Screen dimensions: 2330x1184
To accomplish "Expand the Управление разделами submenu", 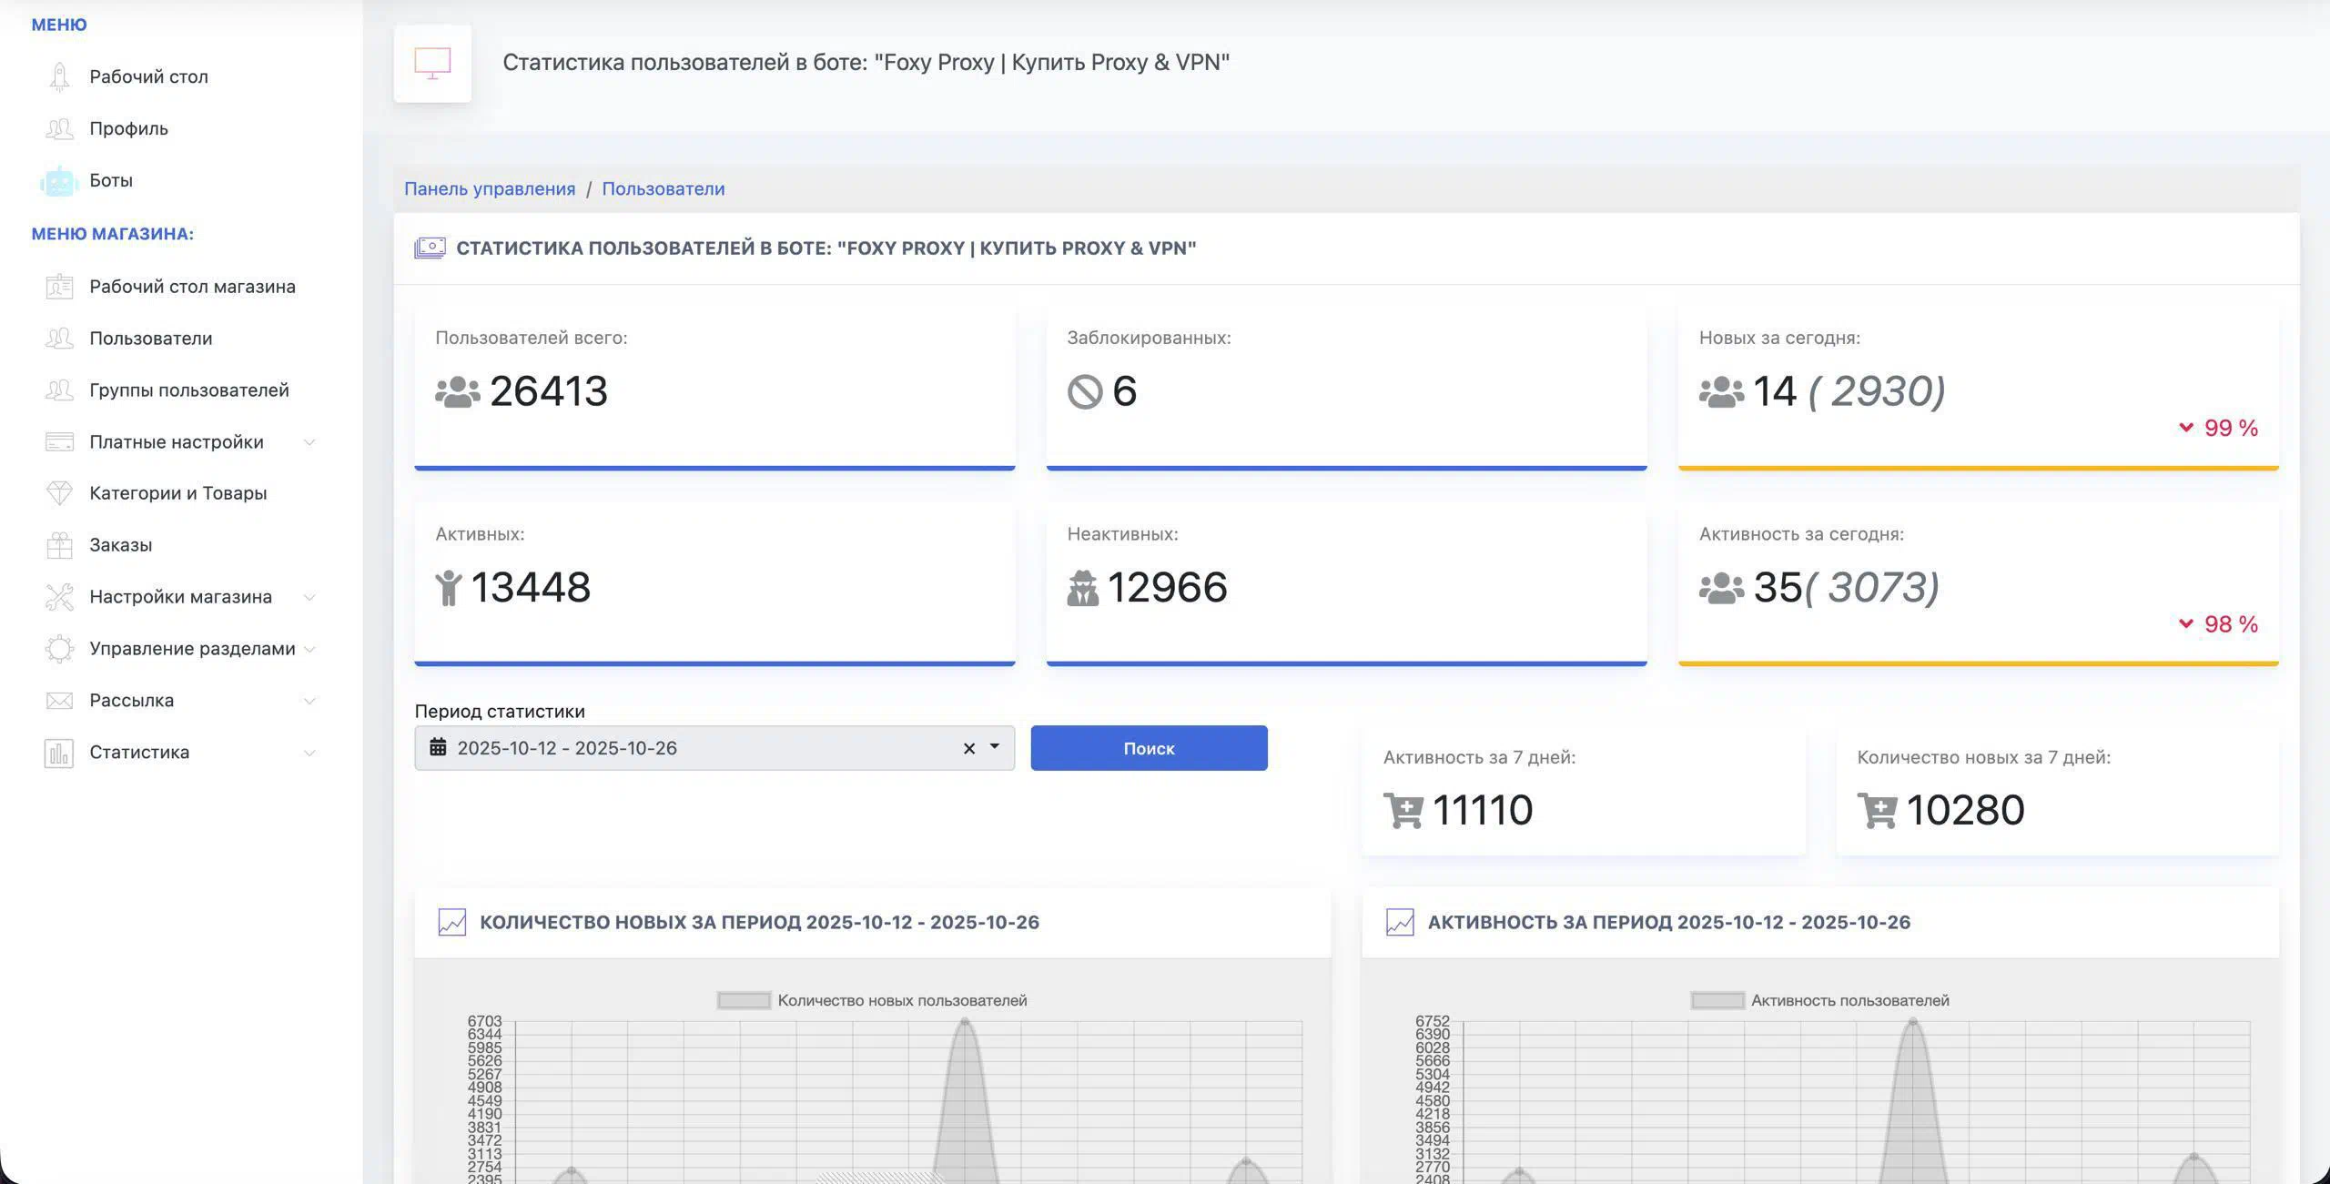I will tap(309, 649).
